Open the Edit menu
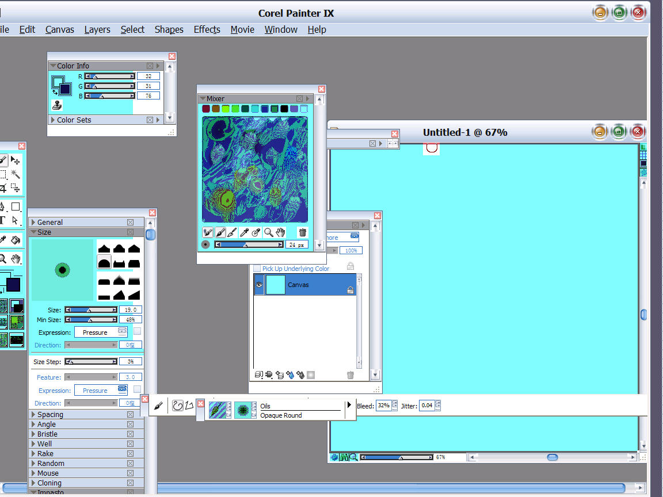 (x=27, y=29)
